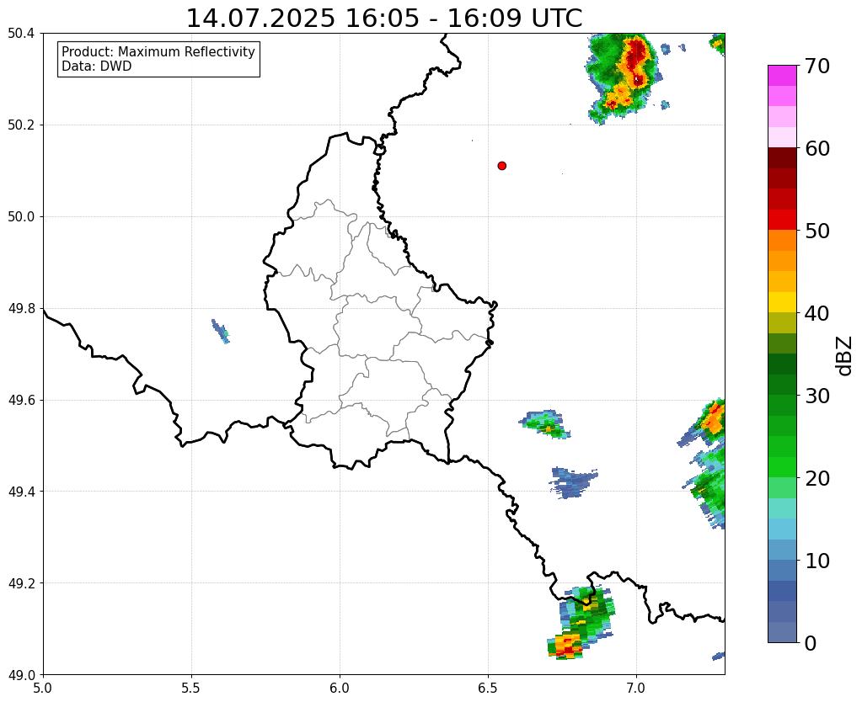Click the longitude label 5.5
Screen dimensions: 862x702
(191, 688)
